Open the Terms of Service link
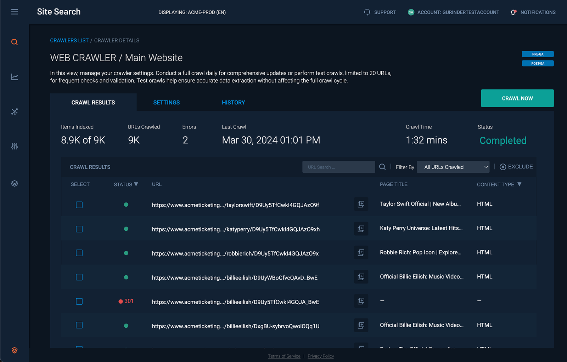Screen dimensions: 567x362 point(284,356)
